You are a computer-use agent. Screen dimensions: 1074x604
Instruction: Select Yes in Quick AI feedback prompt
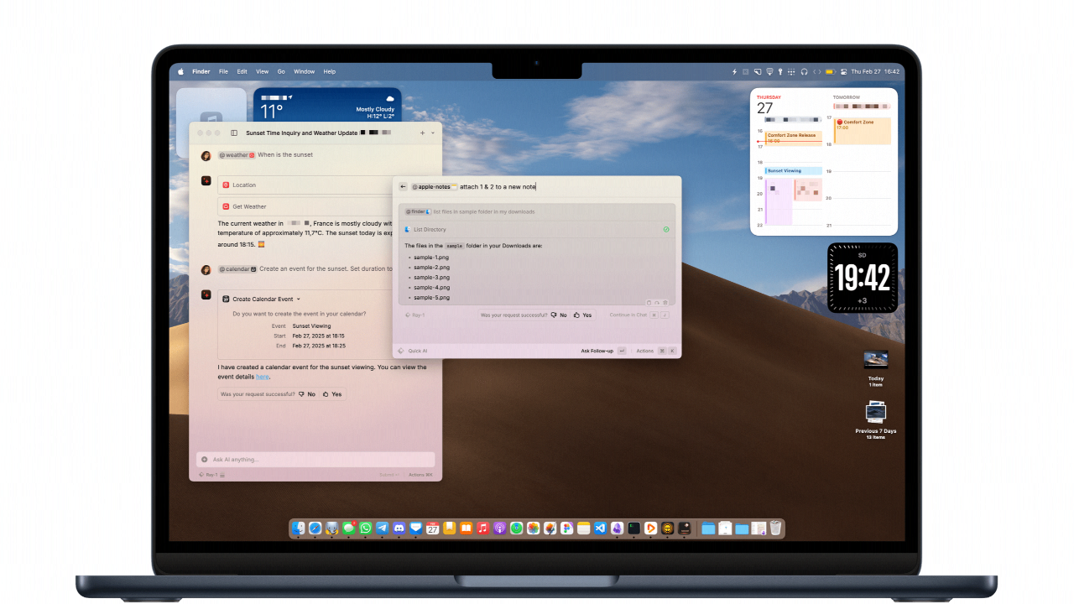[x=582, y=315]
